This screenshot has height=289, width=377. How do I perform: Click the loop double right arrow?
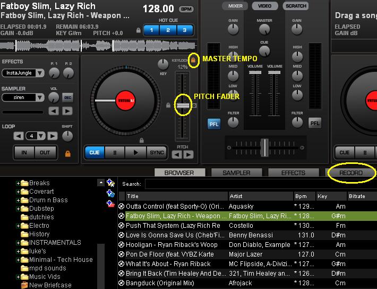[53, 136]
